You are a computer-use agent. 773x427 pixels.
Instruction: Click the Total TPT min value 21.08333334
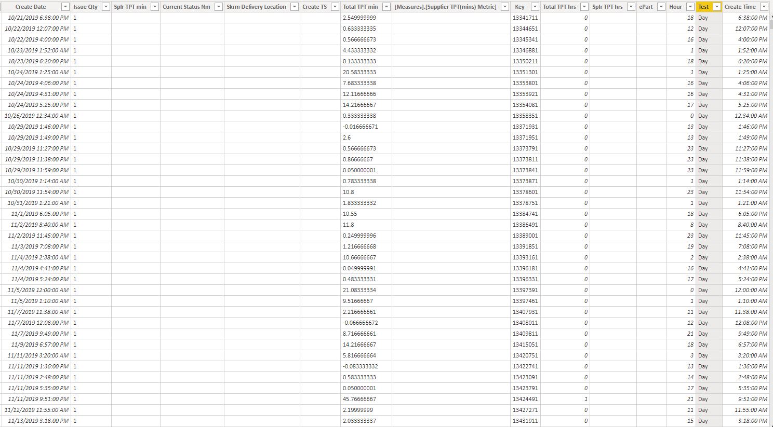359,290
